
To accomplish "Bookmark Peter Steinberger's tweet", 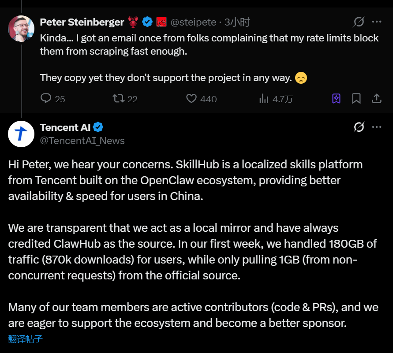I will 356,98.
